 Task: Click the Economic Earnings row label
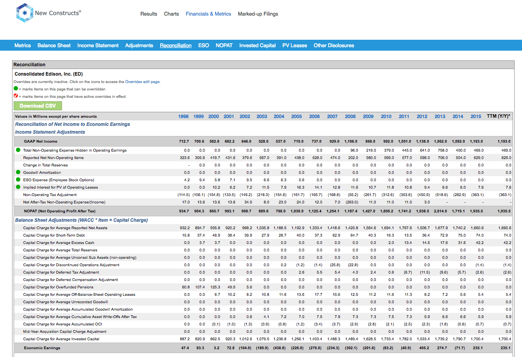point(42,348)
